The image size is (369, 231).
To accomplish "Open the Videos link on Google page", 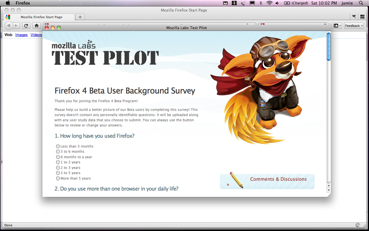I will click(36, 35).
